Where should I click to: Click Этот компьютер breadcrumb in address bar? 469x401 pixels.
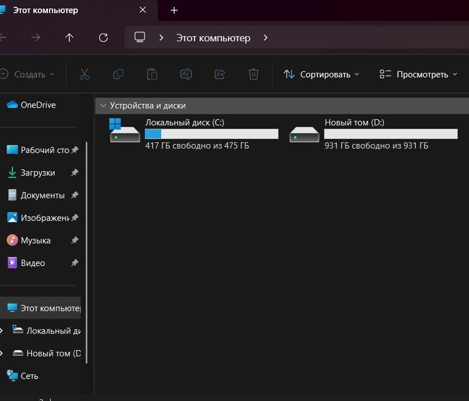tap(213, 38)
